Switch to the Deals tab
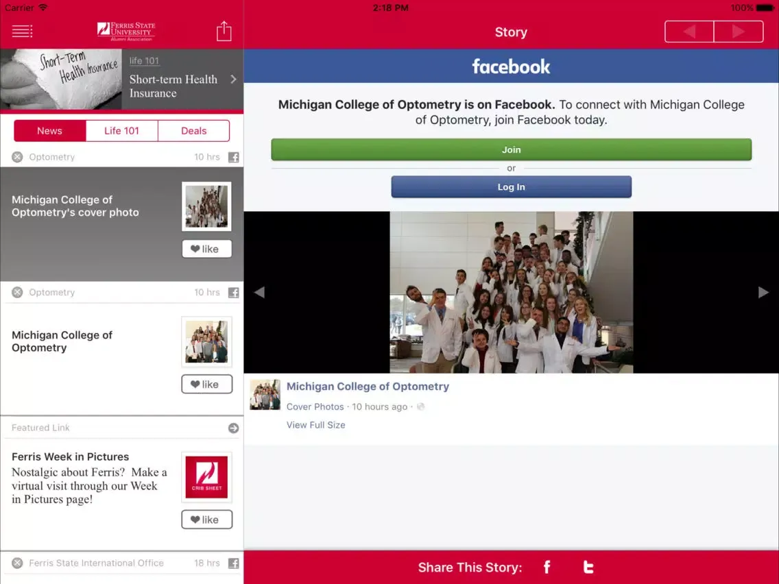The height and width of the screenshot is (584, 779). click(194, 131)
